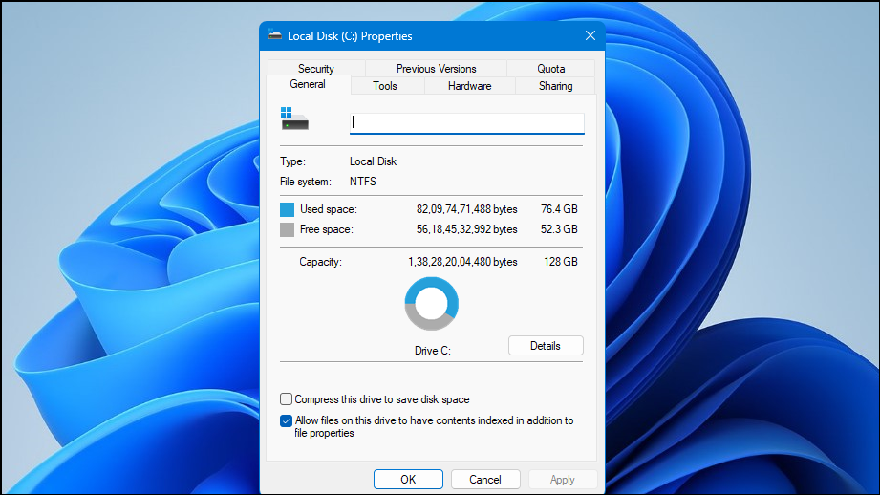Click the drive icon in the title bar
This screenshot has width=880, height=495.
[x=274, y=34]
